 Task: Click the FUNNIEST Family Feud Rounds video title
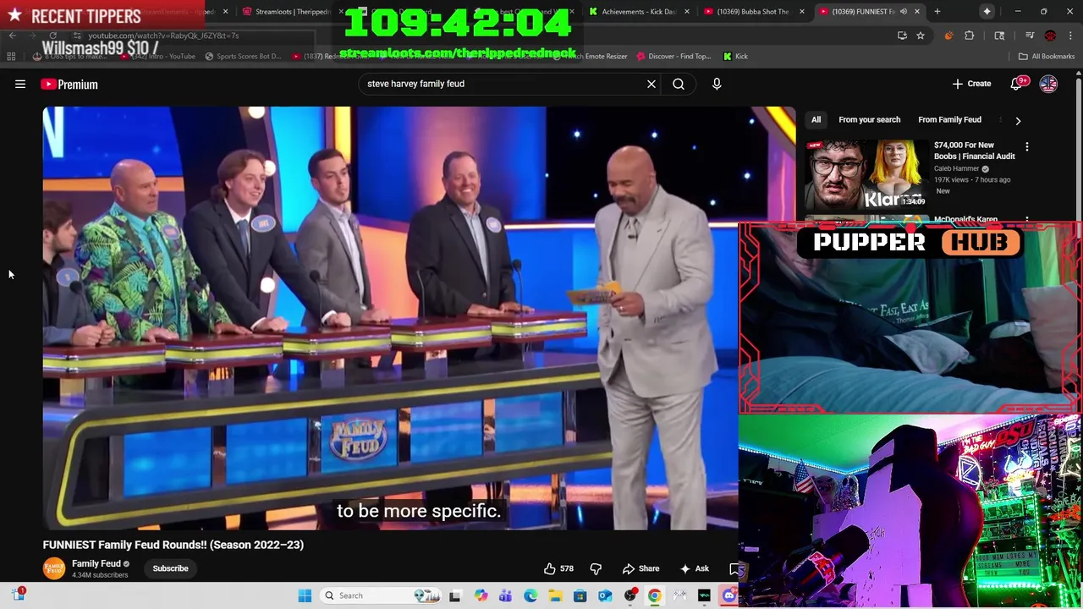pyautogui.click(x=173, y=545)
